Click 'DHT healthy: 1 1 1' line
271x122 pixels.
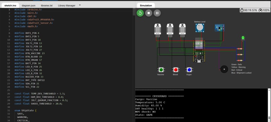[149, 109]
